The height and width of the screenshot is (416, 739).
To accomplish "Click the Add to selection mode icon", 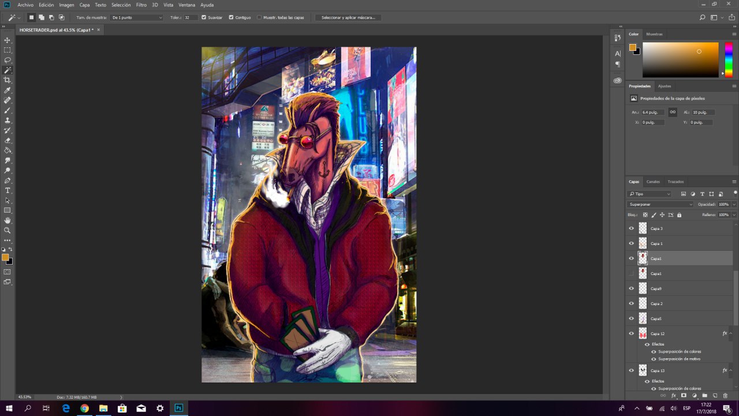I will click(x=42, y=17).
